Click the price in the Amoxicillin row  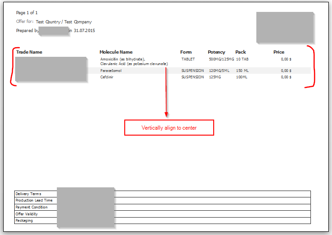pos(286,59)
